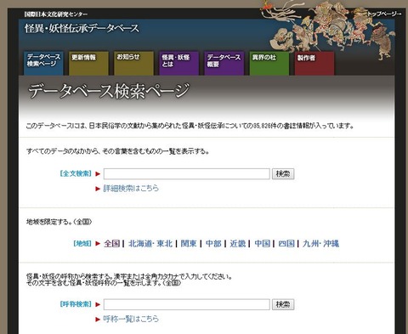Select the 九州・沖縄 region link
The height and width of the screenshot is (334, 408).
click(x=320, y=243)
